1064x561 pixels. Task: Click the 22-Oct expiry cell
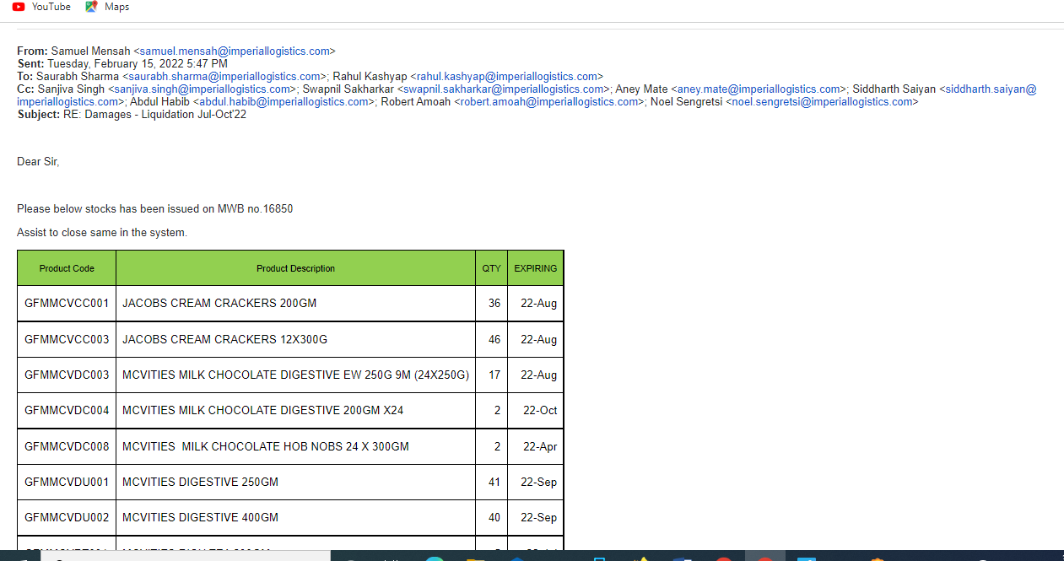536,411
